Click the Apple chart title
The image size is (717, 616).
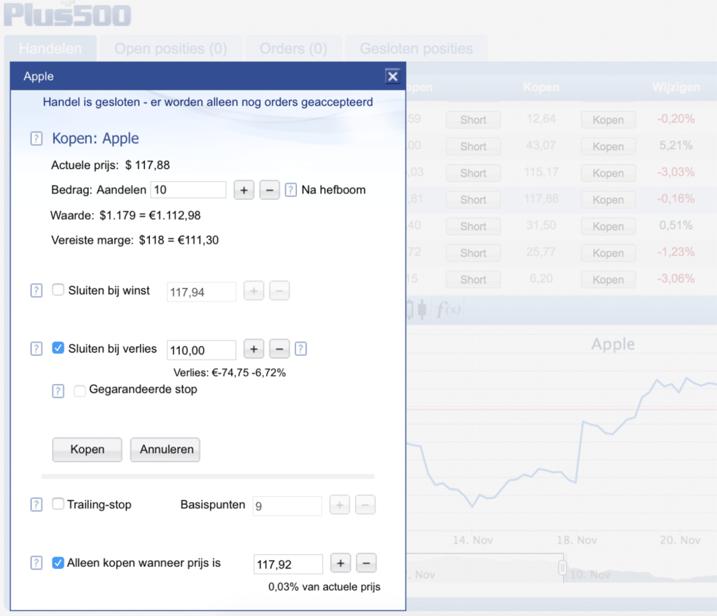point(613,344)
